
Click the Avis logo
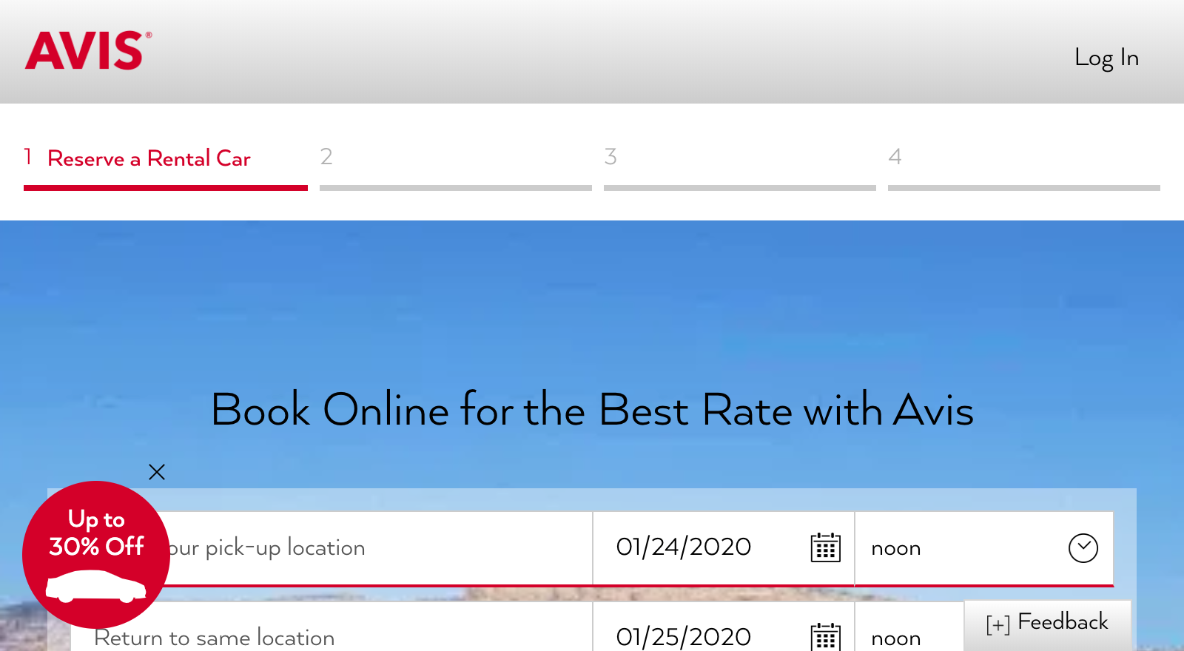pyautogui.click(x=89, y=50)
